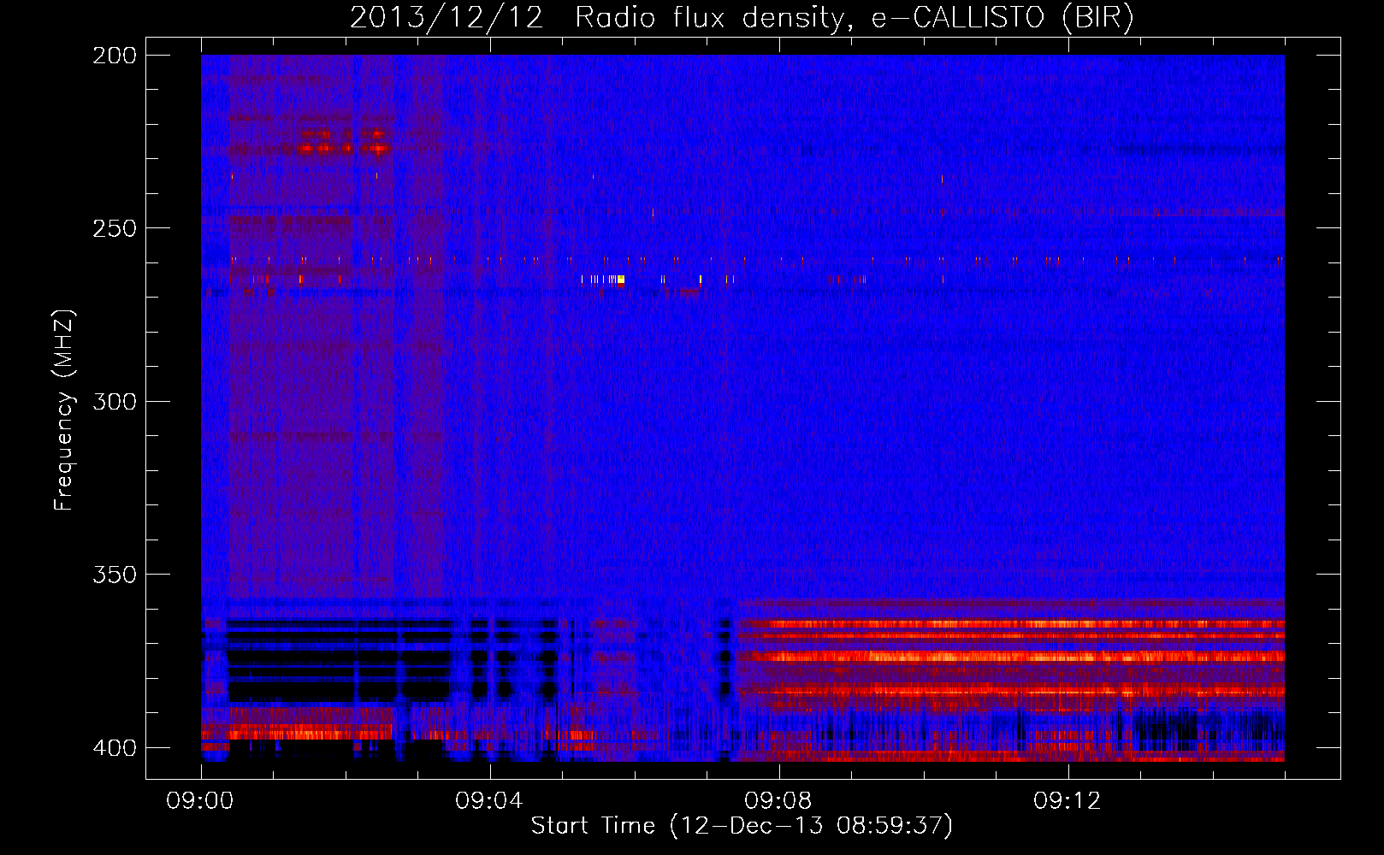Screen dimensions: 1384x855
Task: Click the 09:08 time tick label
Action: click(x=778, y=801)
